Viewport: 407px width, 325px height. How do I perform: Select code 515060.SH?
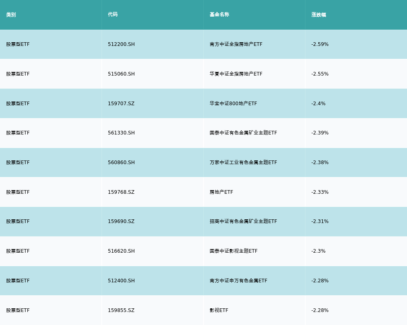121,74
